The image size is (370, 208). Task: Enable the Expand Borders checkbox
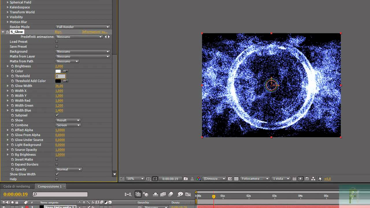click(57, 164)
